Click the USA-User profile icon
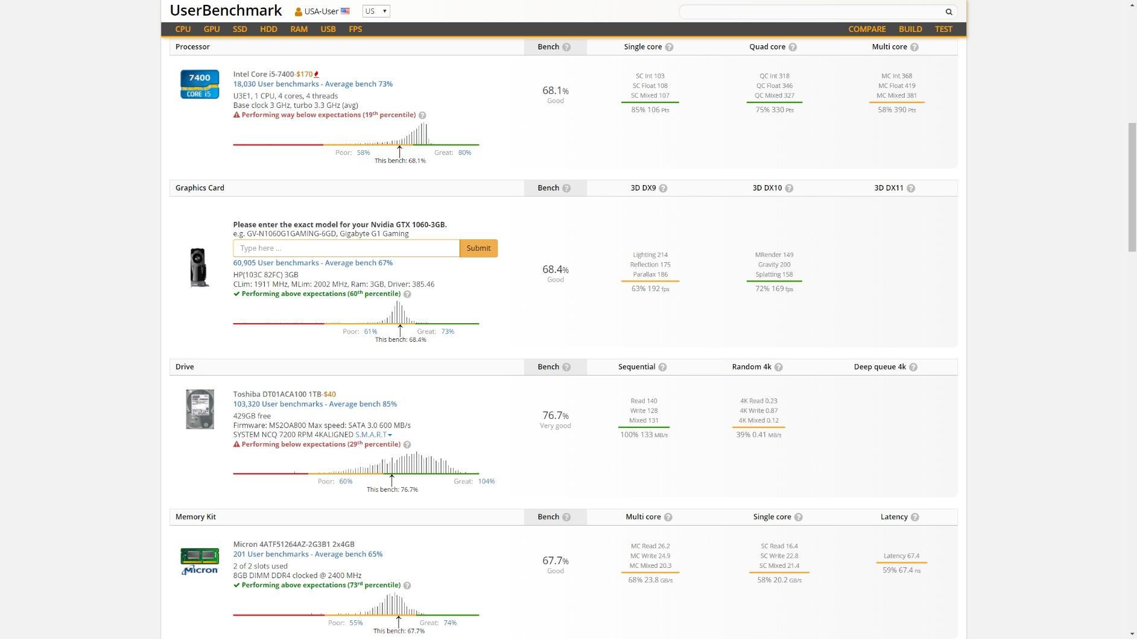Viewport: 1137px width, 639px height. (x=298, y=11)
